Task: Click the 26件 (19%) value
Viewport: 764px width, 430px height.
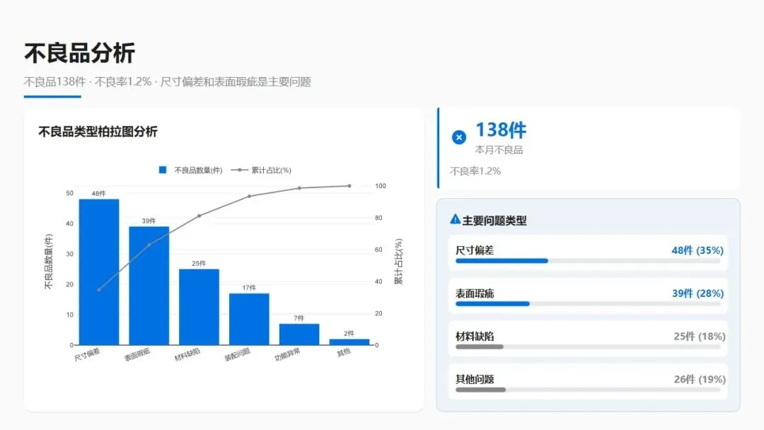Action: pyautogui.click(x=700, y=379)
